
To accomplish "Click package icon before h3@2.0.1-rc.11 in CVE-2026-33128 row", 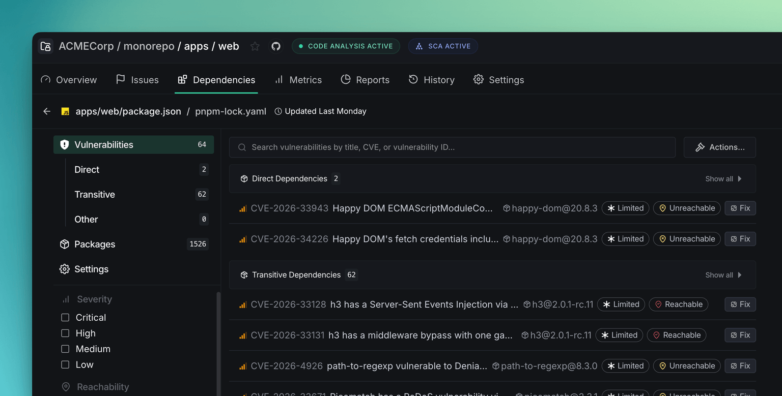I will 527,304.
